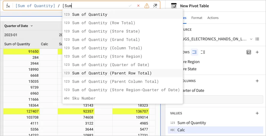Select the Sum of Quantity value item
The height and width of the screenshot is (136, 266).
(x=216, y=123)
